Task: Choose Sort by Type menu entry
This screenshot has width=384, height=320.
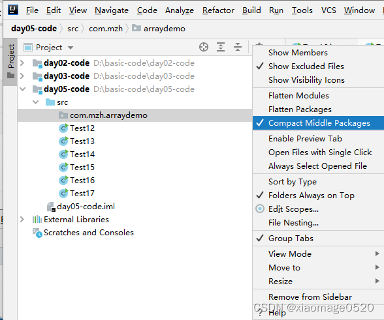Action: point(319,182)
